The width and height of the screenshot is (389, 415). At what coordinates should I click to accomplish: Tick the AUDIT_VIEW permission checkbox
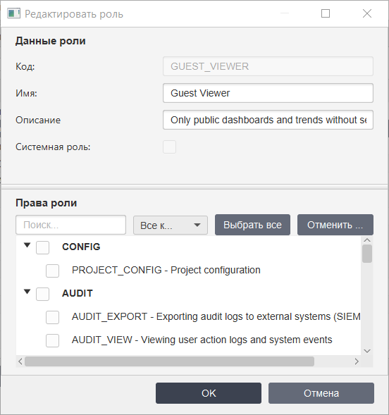[52, 340]
